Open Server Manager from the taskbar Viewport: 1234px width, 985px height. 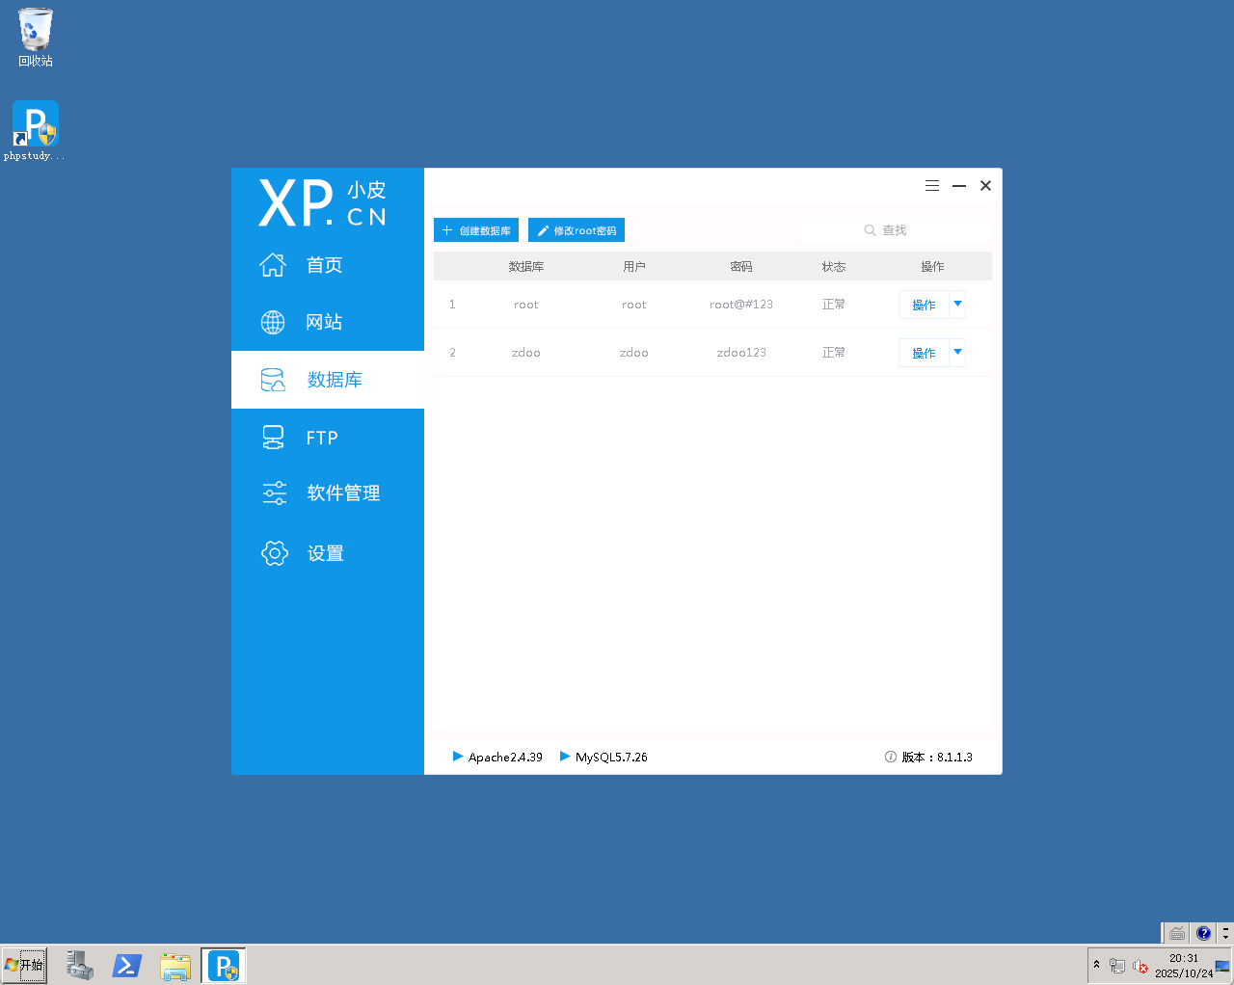(80, 966)
